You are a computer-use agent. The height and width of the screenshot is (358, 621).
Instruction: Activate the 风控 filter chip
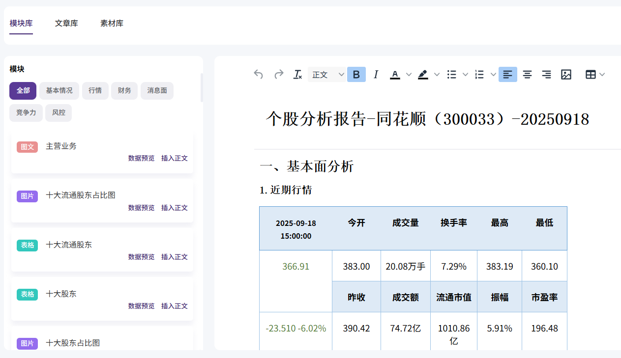tap(58, 112)
